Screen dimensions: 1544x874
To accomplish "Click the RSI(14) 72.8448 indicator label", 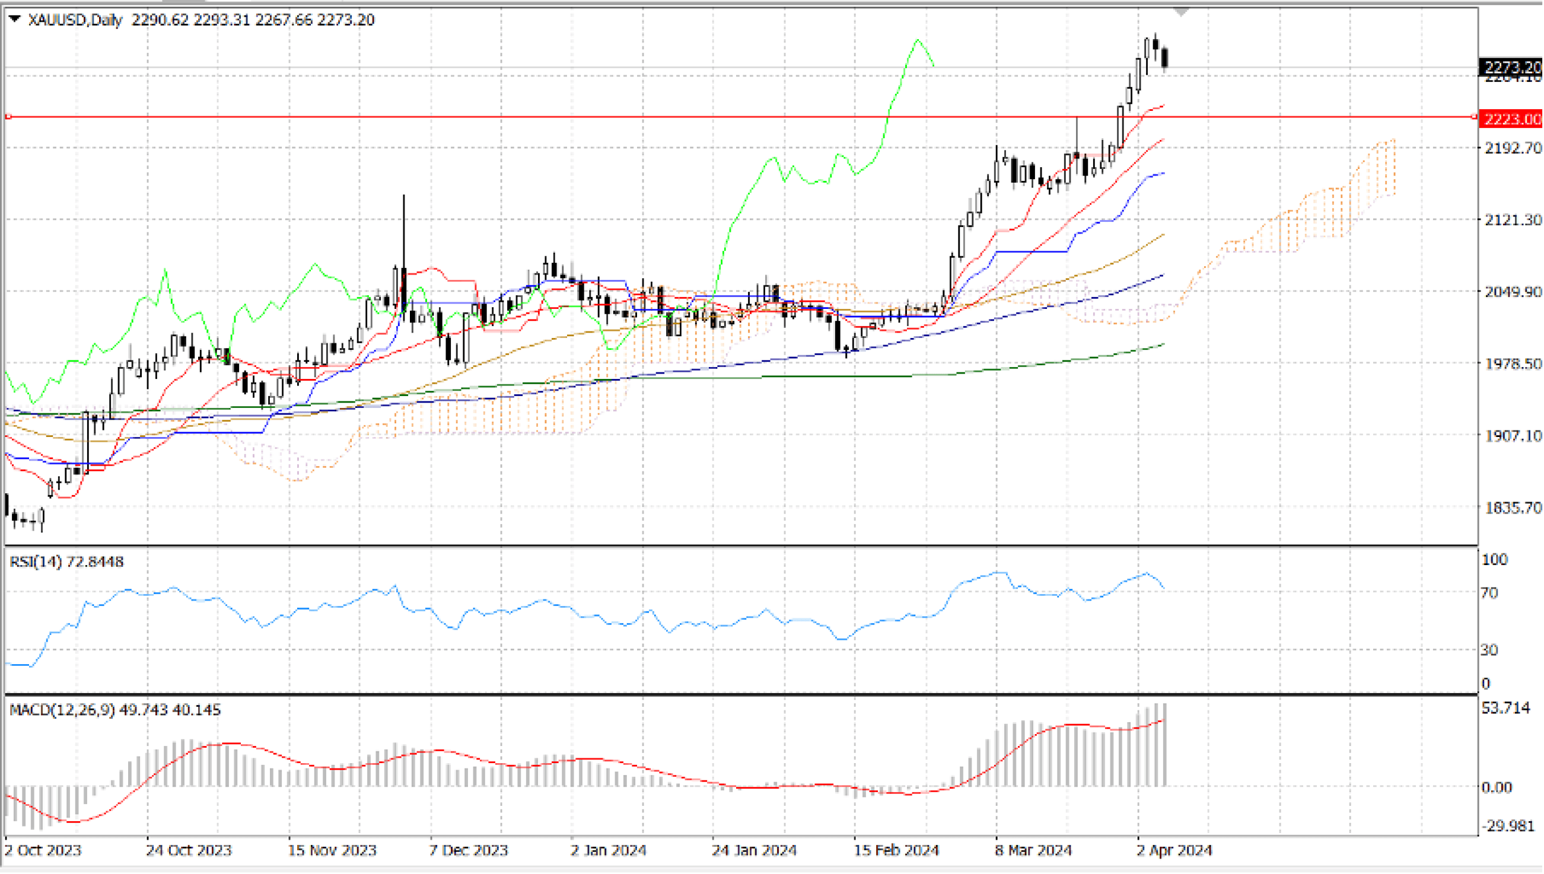I will pyautogui.click(x=66, y=562).
